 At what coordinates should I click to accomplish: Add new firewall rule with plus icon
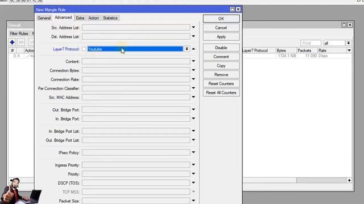coord(13,42)
